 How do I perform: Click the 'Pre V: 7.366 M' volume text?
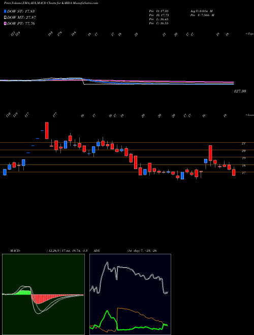(x=202, y=15)
